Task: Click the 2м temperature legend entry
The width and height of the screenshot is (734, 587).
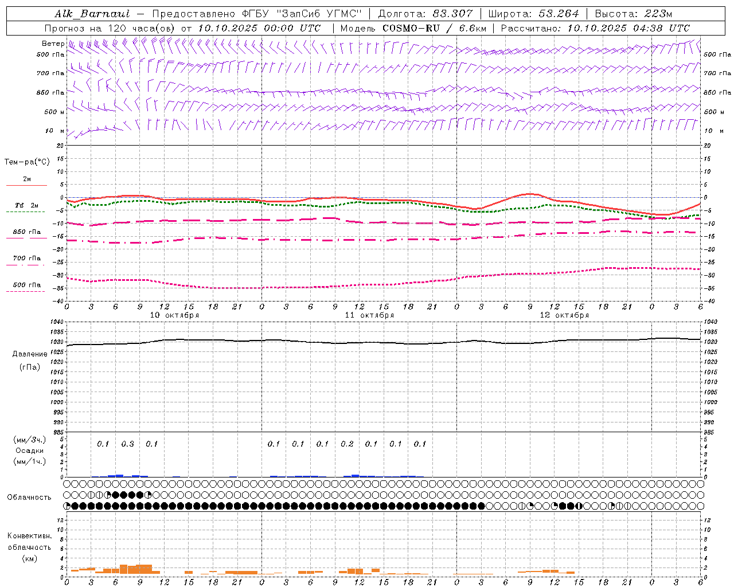Action: (26, 179)
